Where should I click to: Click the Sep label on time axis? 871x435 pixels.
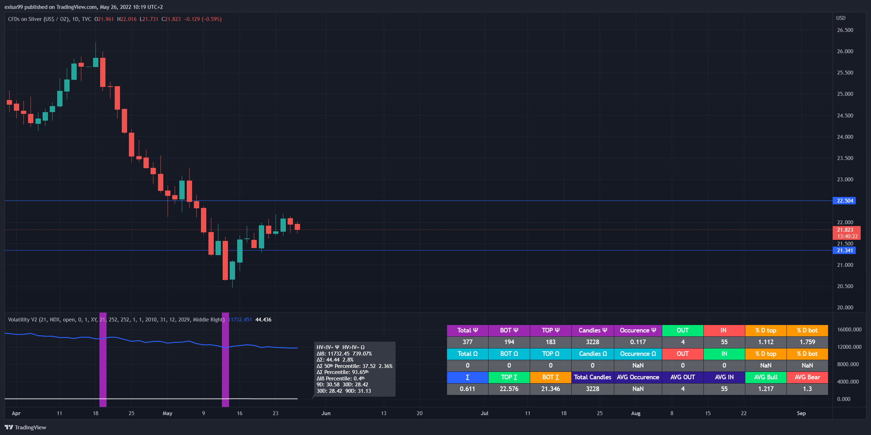pos(801,413)
